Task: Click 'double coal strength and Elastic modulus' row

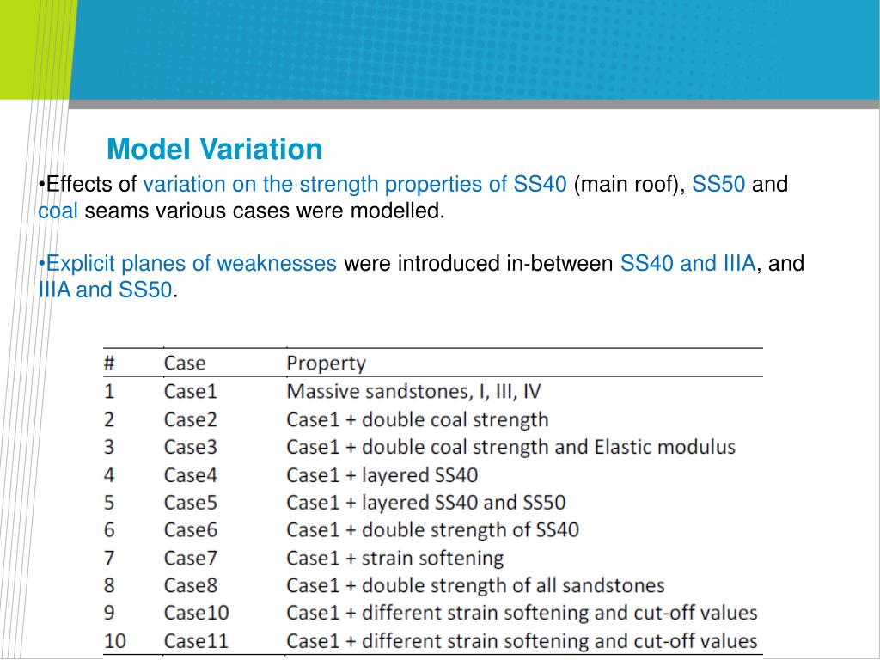Action: click(510, 447)
